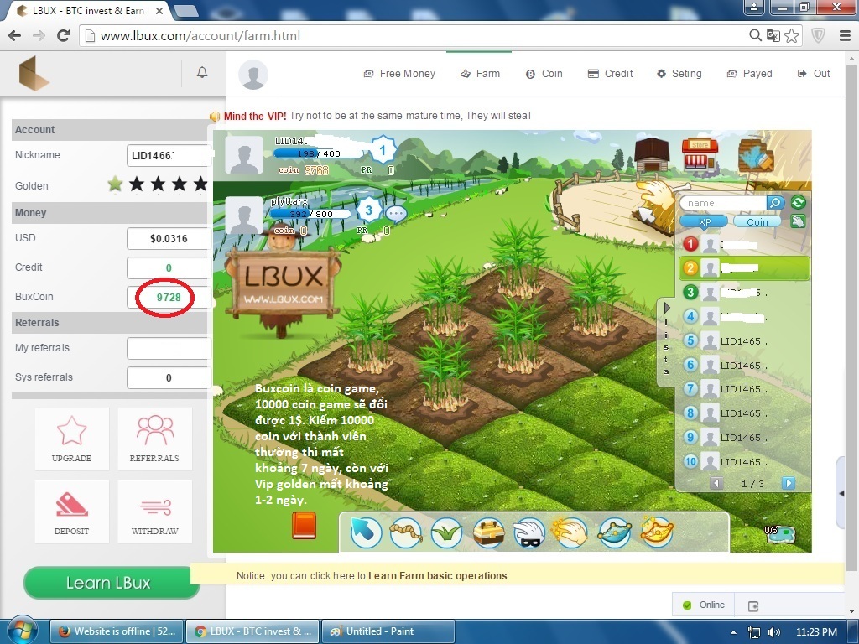Viewport: 859px width, 644px height.
Task: Click the level 1 badge by LID14 player
Action: tap(383, 149)
